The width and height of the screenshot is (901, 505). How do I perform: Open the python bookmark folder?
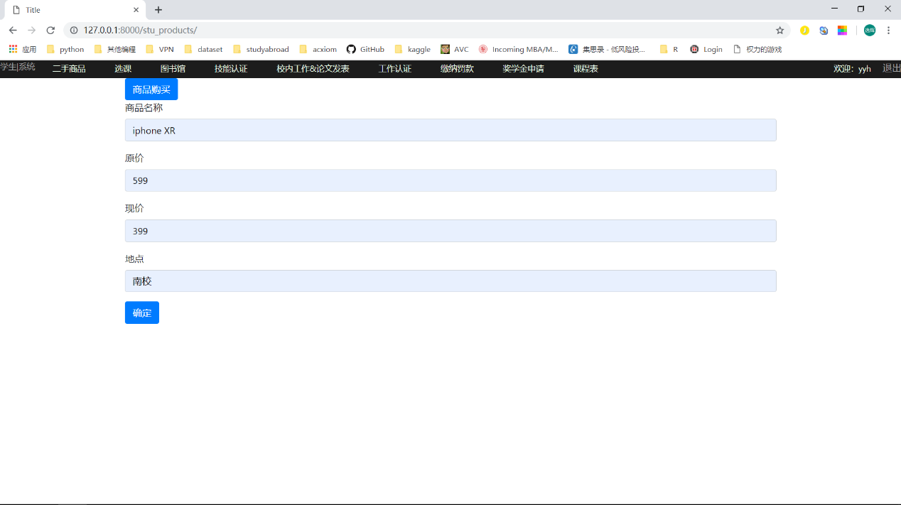click(65, 49)
